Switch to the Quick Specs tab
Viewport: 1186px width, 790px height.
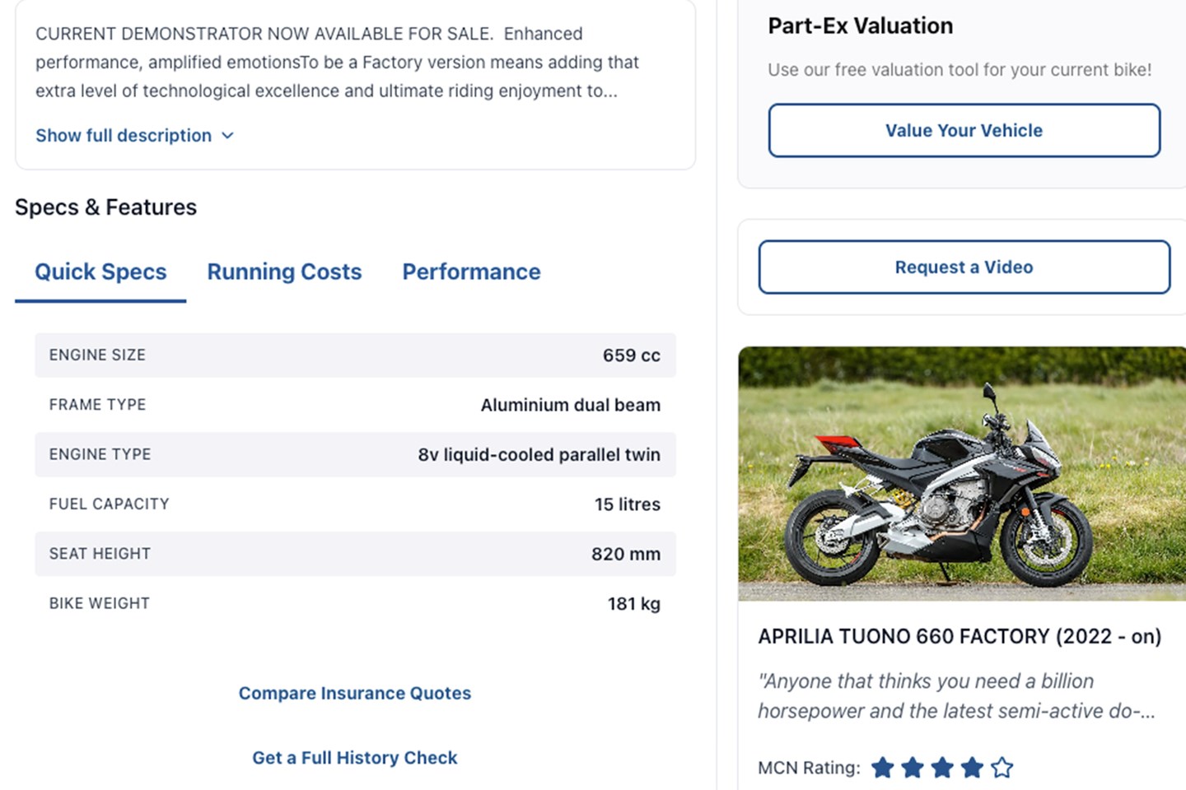tap(100, 272)
